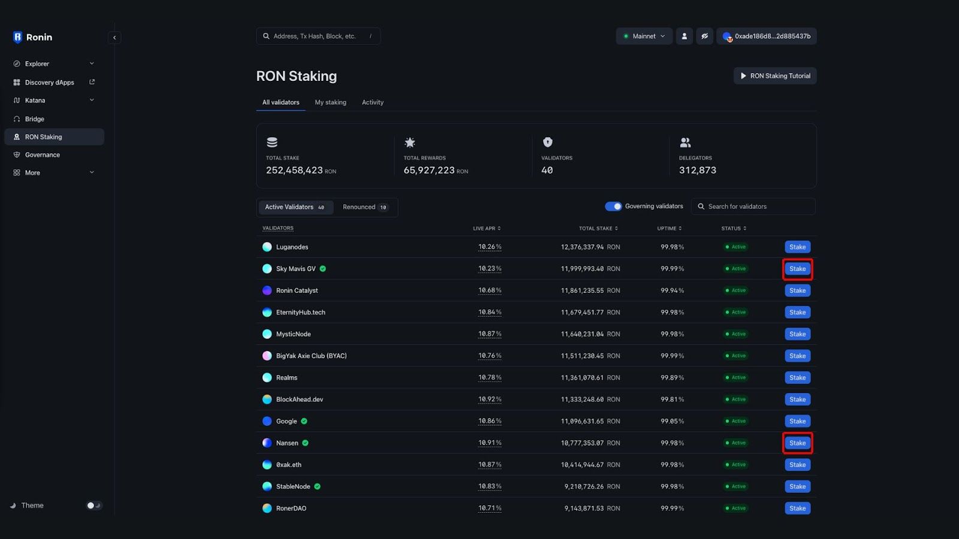The image size is (959, 539).
Task: Stake with Nansen validator
Action: point(798,443)
